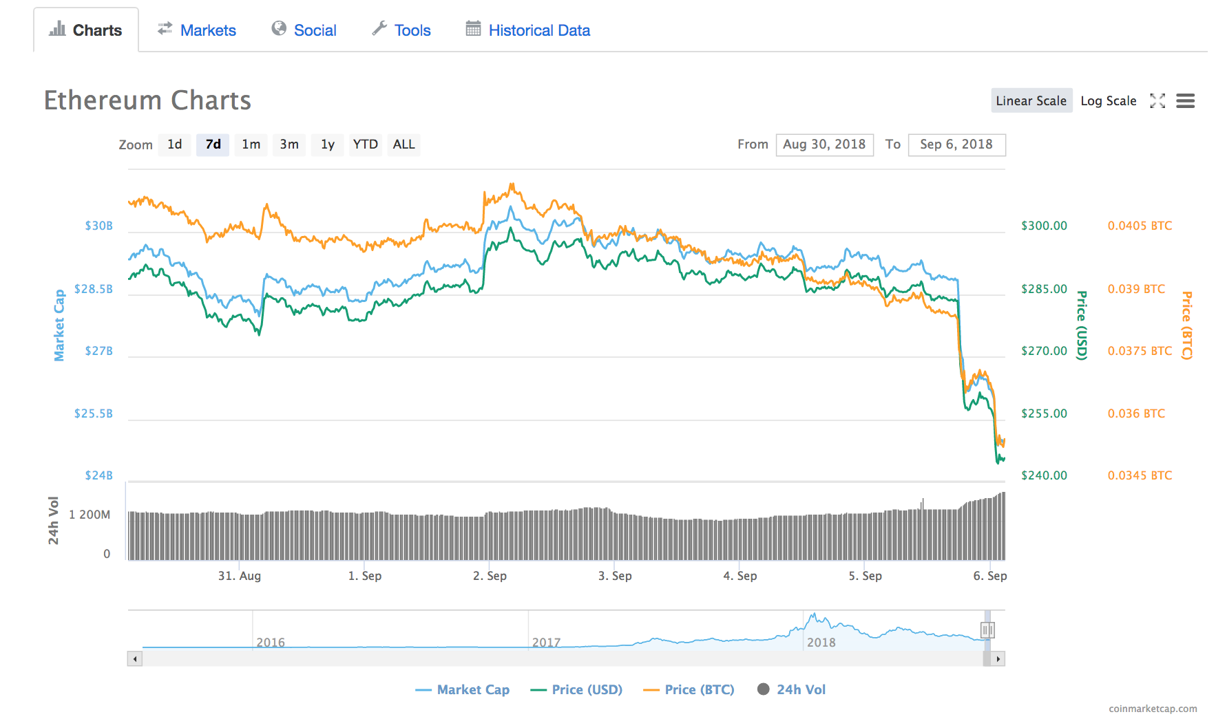Screen dimensions: 1216x721
Task: Set zoom to 3m
Action: coord(289,144)
